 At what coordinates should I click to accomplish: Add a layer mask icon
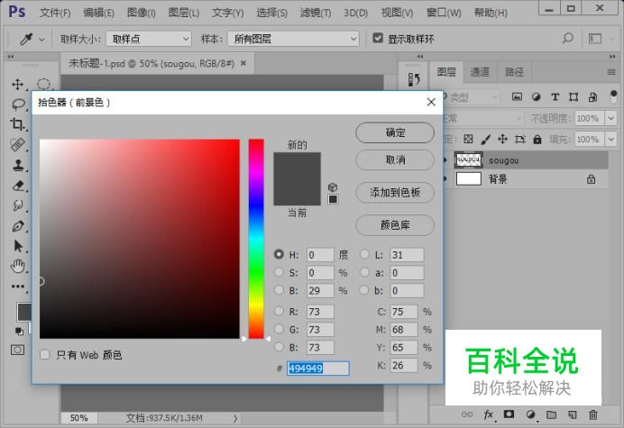coord(509,414)
